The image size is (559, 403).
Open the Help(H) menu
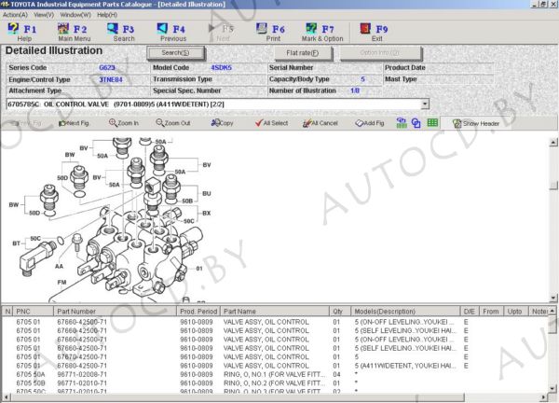(107, 15)
